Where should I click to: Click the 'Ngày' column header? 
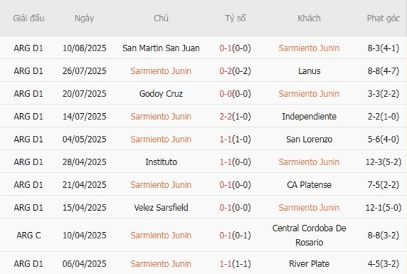(x=84, y=18)
